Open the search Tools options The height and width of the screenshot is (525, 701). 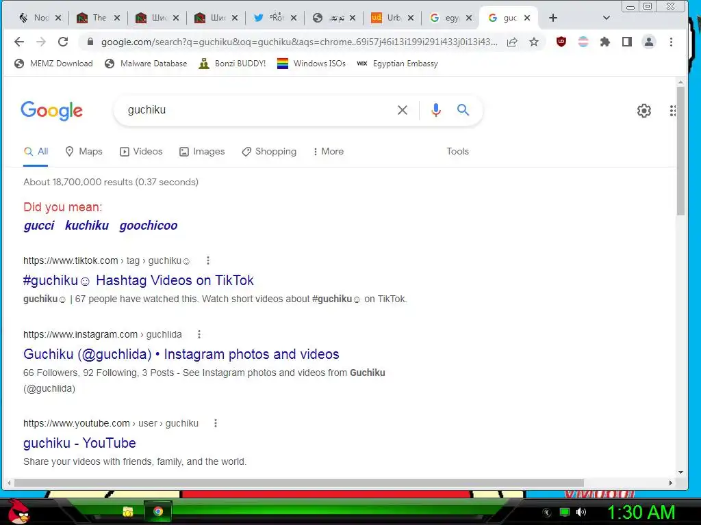[457, 151]
